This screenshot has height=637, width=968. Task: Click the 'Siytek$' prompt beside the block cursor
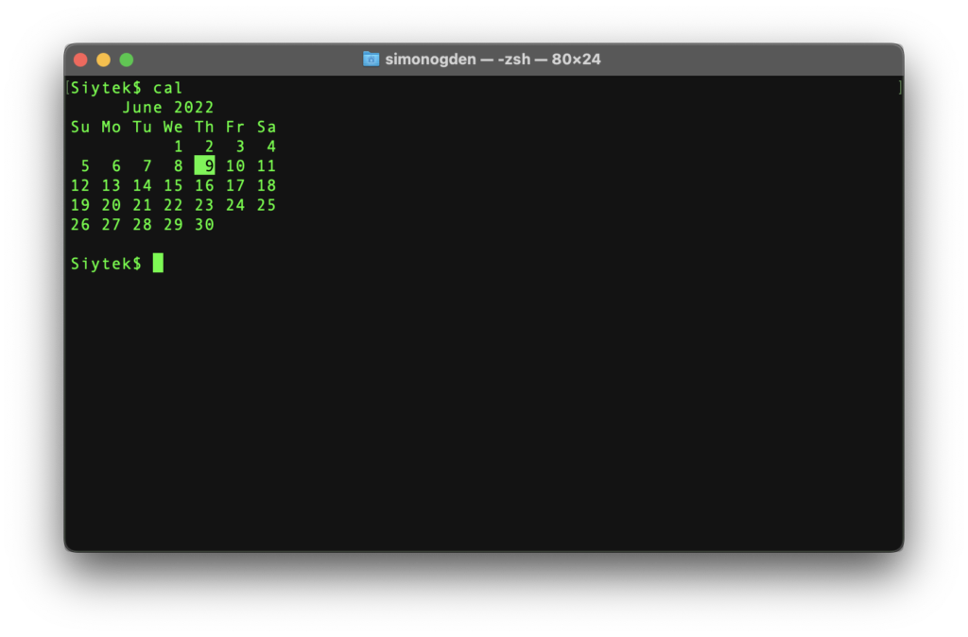click(106, 265)
